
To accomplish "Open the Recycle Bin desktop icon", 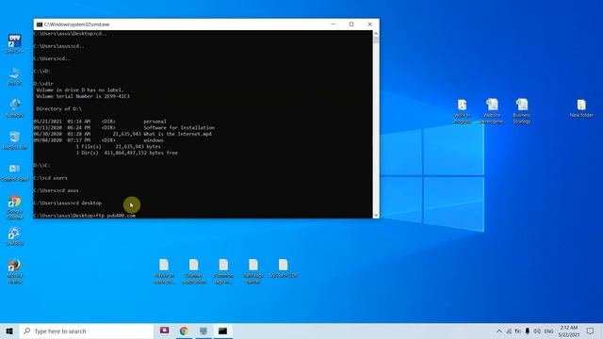I will 15,140.
